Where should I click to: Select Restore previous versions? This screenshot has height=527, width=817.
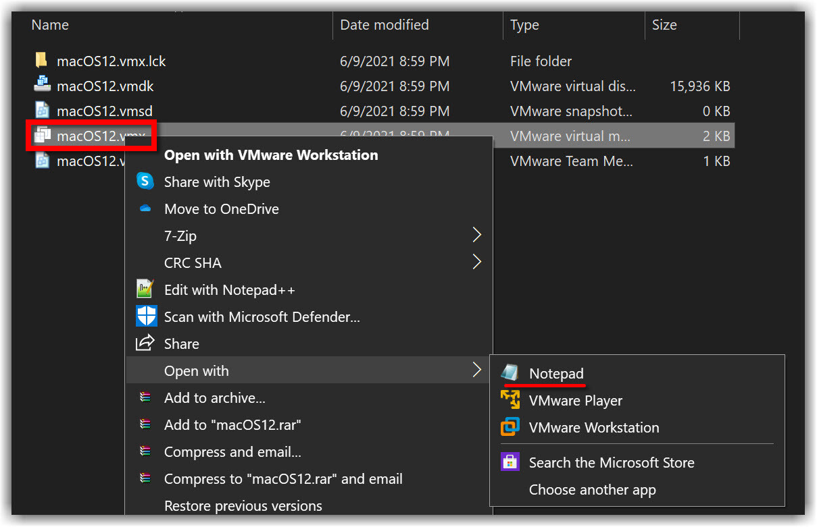point(243,505)
